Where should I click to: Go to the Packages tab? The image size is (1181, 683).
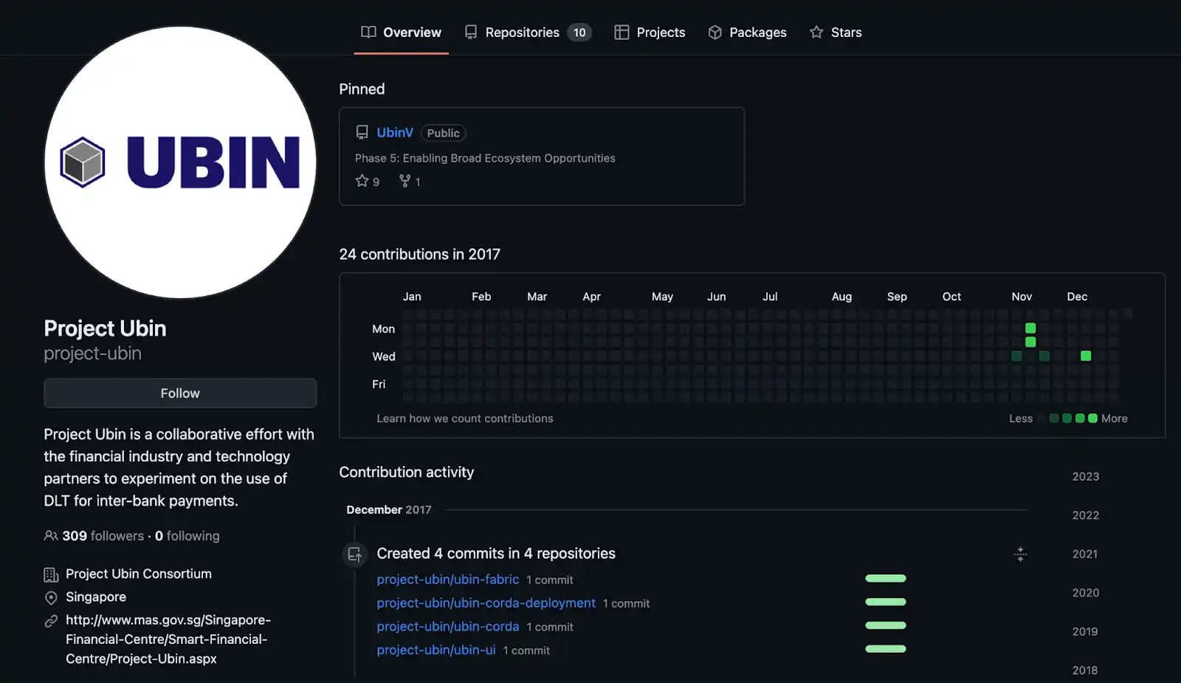pos(747,32)
